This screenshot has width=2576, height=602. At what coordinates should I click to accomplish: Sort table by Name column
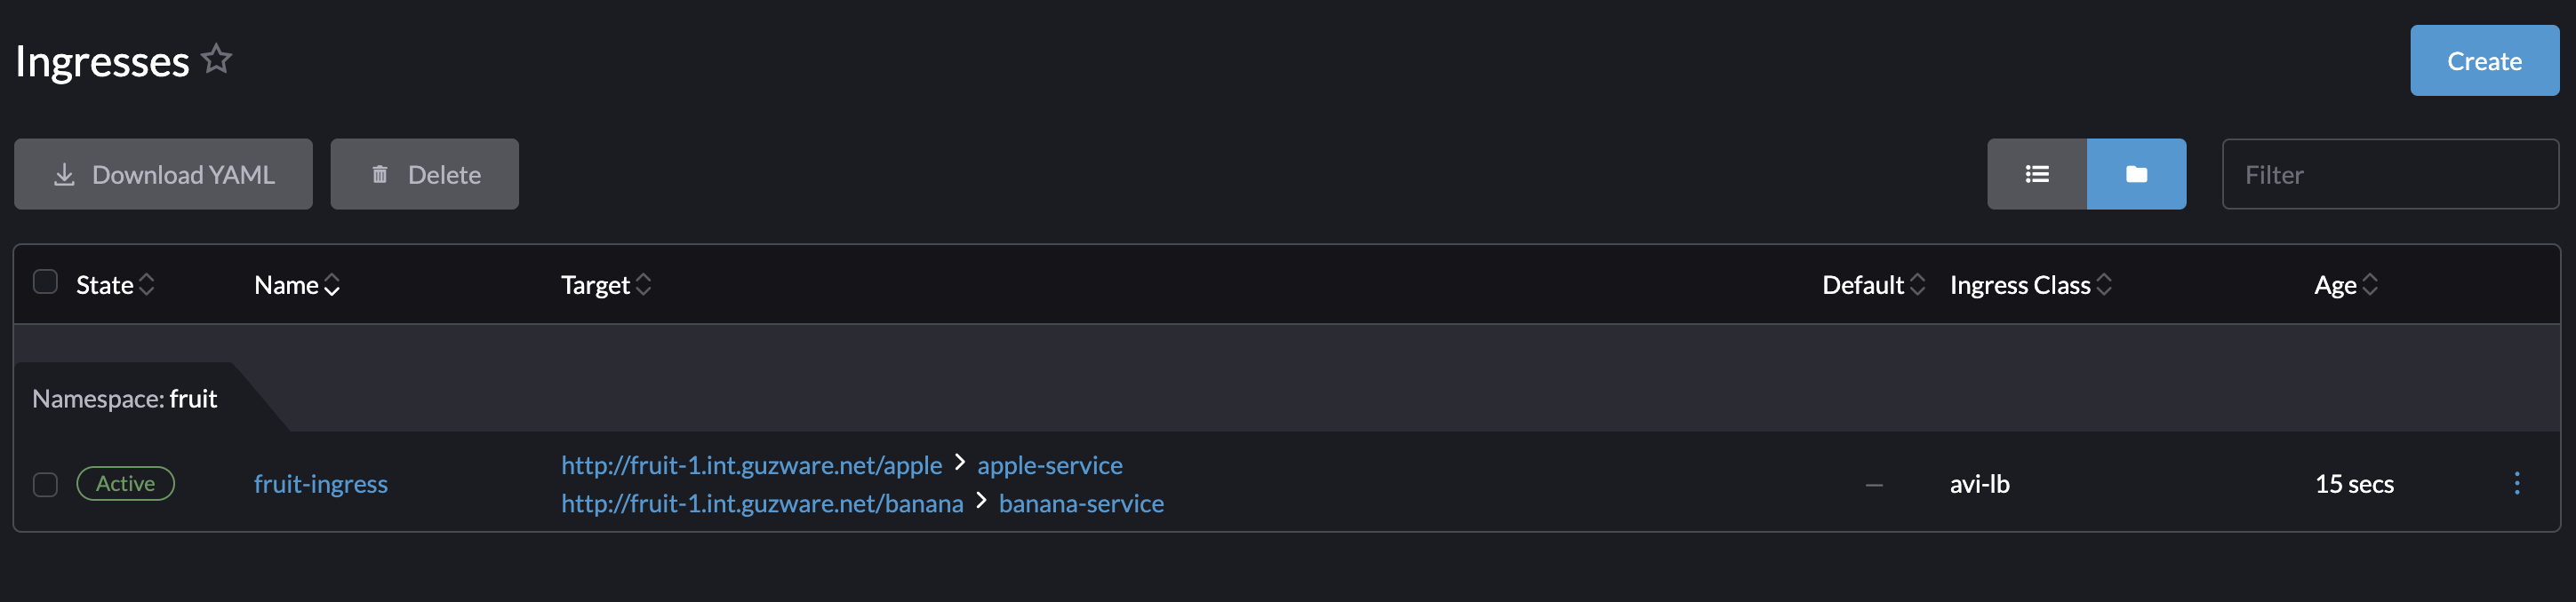coord(297,286)
